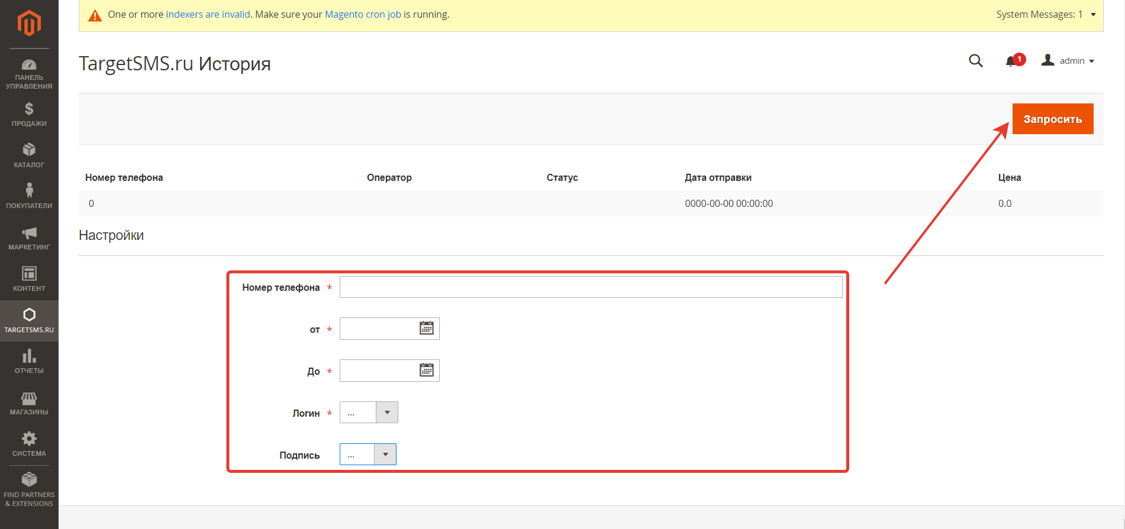Open the Контент menu
Viewport: 1125px width, 529px height.
pyautogui.click(x=29, y=280)
